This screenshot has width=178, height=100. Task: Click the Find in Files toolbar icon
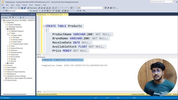click(x=79, y=8)
